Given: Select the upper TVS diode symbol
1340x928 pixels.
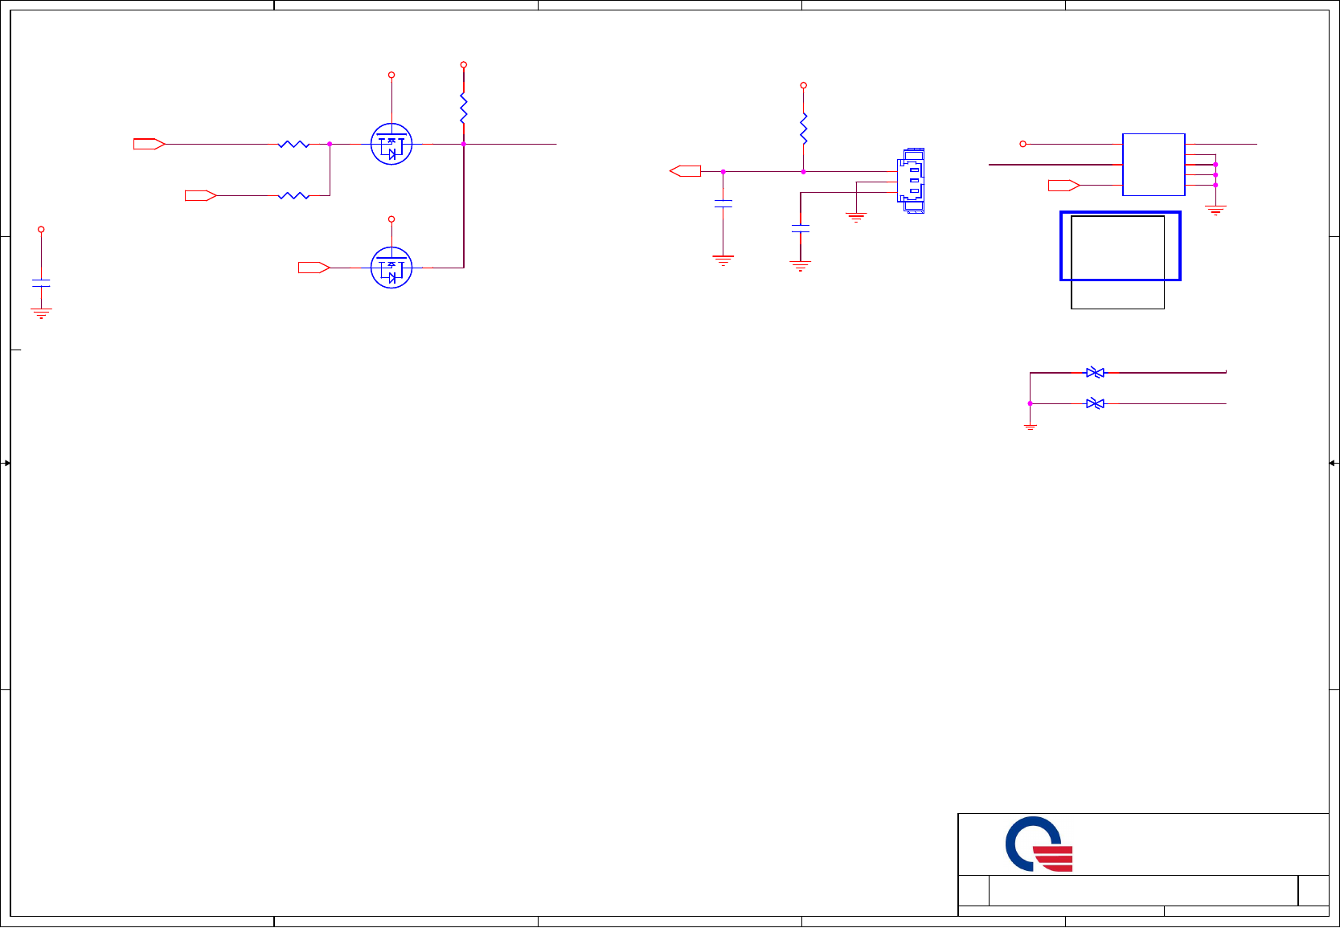Looking at the screenshot, I should [1095, 373].
